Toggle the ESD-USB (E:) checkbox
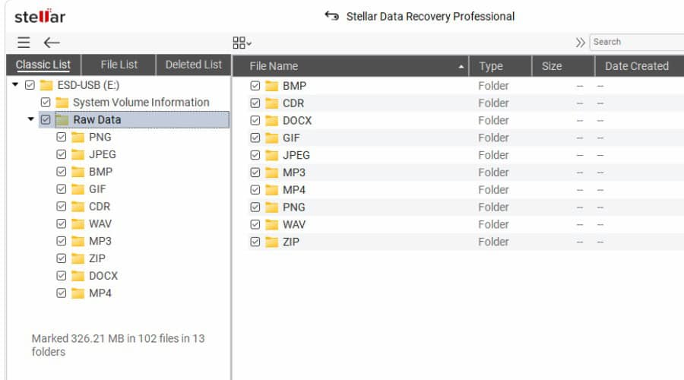Viewport: 684px width, 380px height. pyautogui.click(x=30, y=84)
